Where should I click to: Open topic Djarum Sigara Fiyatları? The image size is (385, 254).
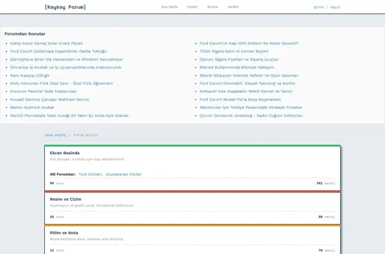[x=239, y=59]
